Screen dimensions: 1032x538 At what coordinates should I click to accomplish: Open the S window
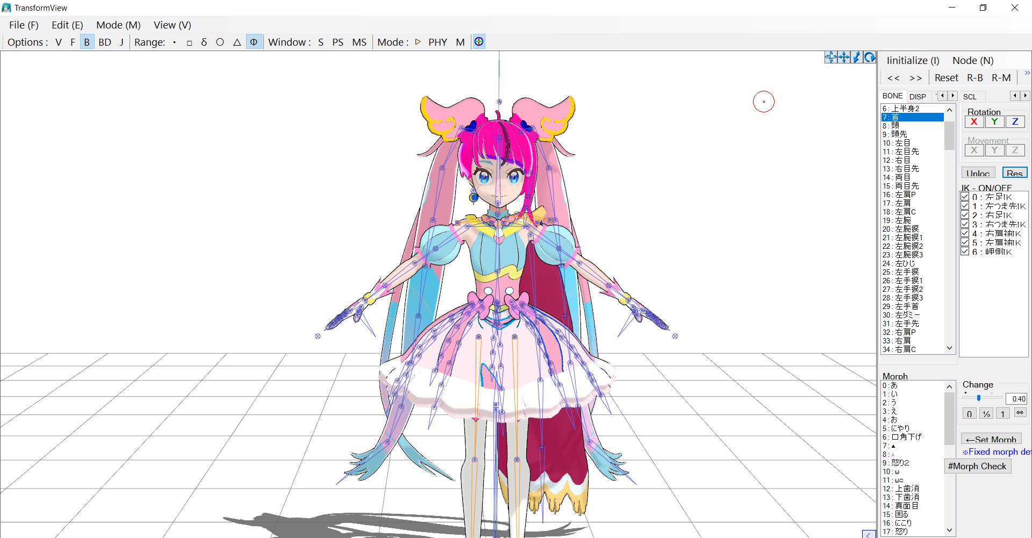[321, 42]
